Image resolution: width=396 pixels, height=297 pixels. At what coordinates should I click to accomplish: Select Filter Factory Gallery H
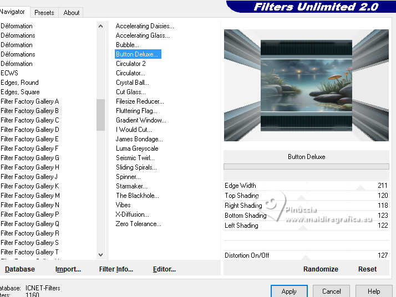tap(30, 167)
